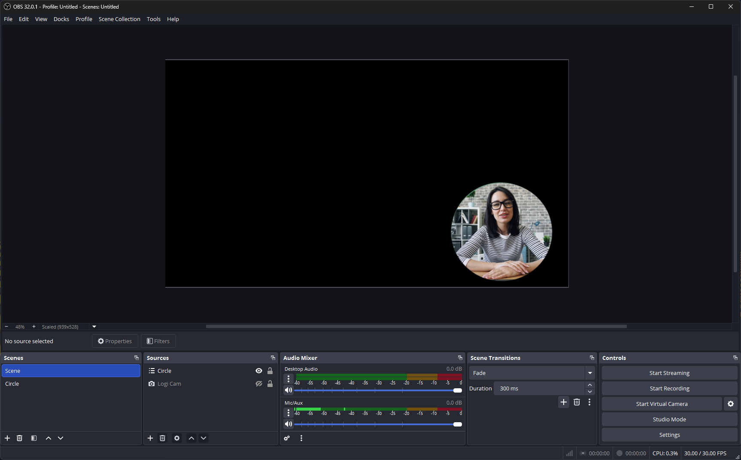741x460 pixels.
Task: Open Desktop Audio three-dot options menu
Action: [x=289, y=379]
